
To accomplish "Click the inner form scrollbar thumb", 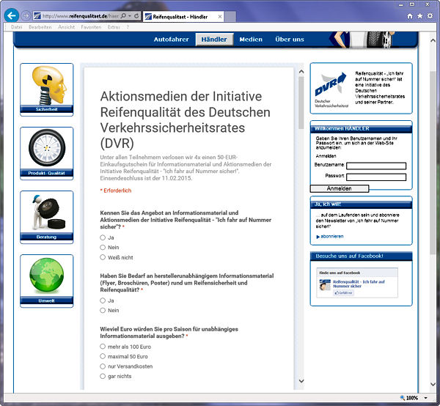I will tap(301, 103).
